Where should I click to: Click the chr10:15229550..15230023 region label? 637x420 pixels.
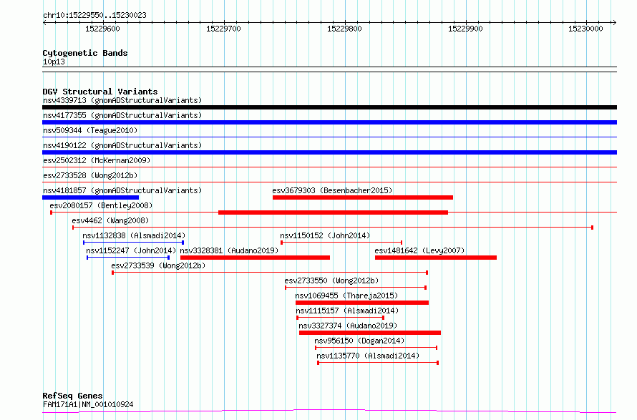[x=94, y=16]
